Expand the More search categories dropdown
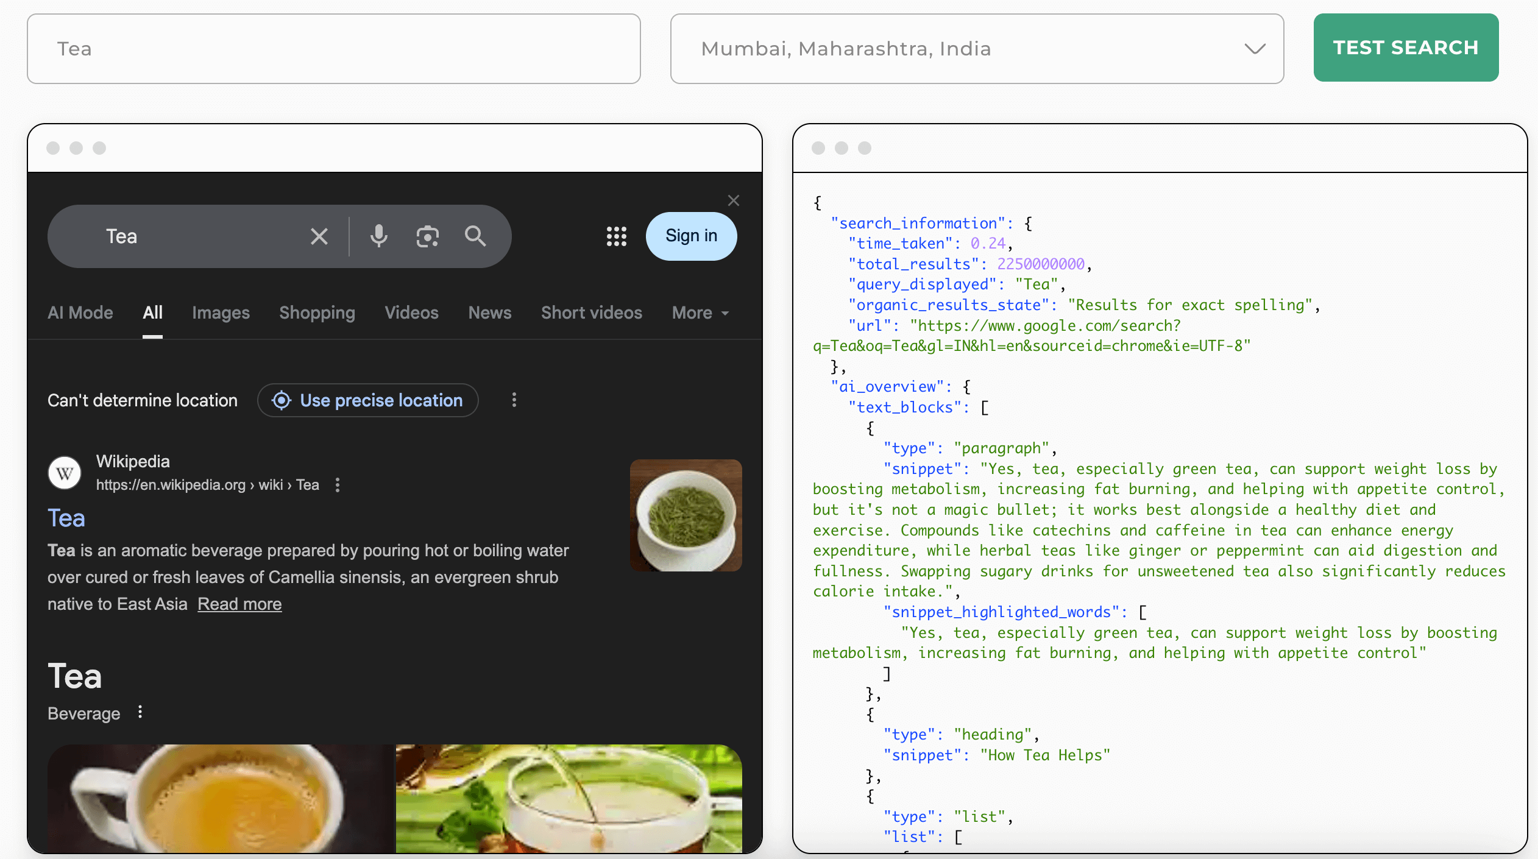This screenshot has width=1538, height=859. (699, 313)
